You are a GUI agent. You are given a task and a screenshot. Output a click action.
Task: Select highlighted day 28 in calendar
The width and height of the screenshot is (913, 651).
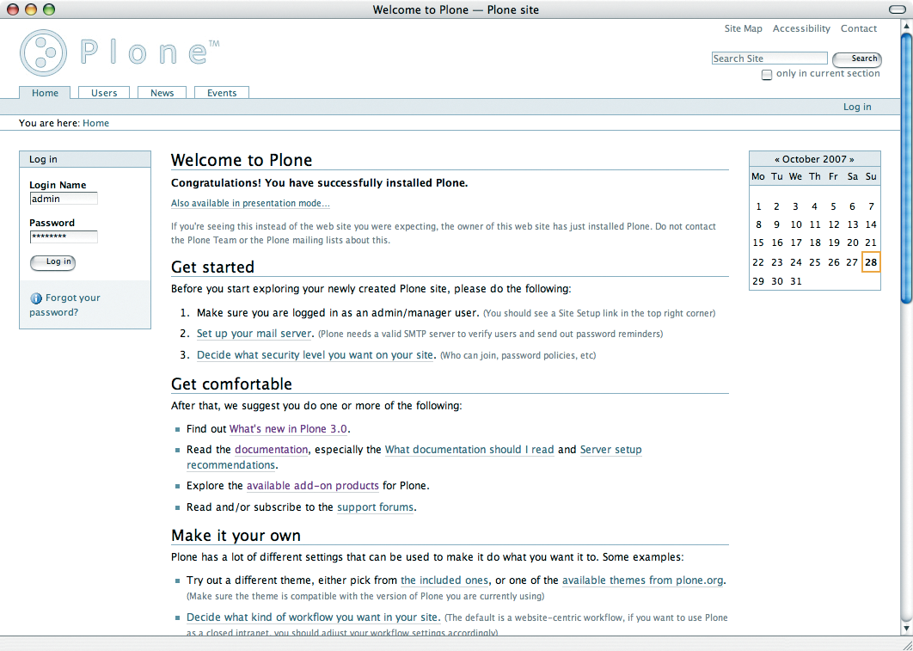coord(871,262)
